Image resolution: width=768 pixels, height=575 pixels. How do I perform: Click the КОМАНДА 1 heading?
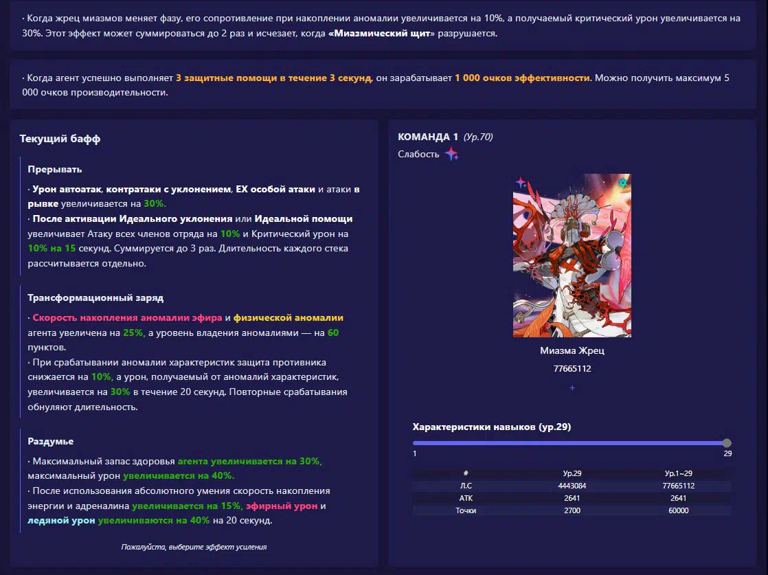pyautogui.click(x=427, y=137)
